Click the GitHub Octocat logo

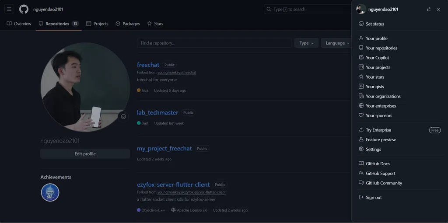[x=24, y=9]
